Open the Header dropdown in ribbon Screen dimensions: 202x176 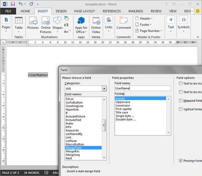pyautogui.click(x=144, y=18)
